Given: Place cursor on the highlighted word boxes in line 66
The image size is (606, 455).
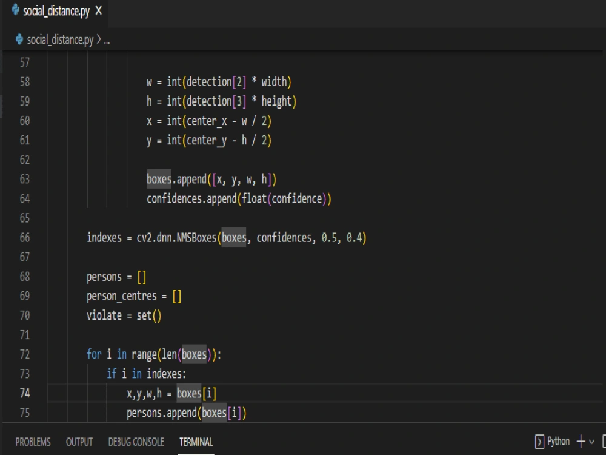Looking at the screenshot, I should (x=233, y=237).
